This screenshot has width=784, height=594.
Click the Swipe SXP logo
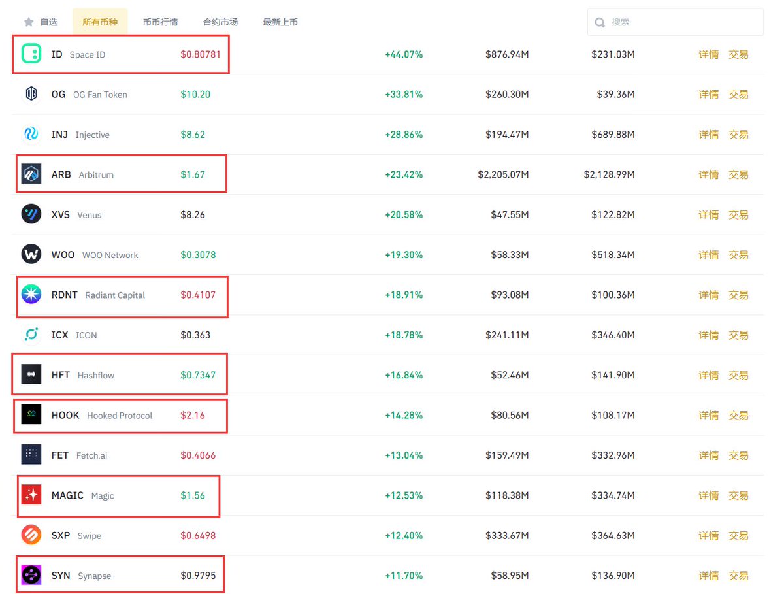31,535
